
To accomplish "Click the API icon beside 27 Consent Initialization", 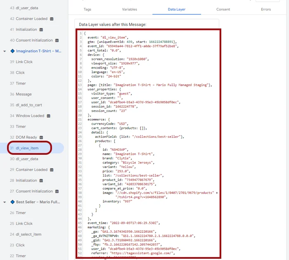I will 57,191.
